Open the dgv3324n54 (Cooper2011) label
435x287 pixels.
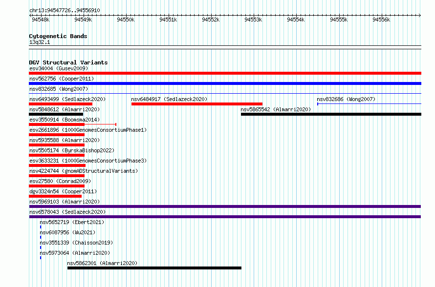63,191
